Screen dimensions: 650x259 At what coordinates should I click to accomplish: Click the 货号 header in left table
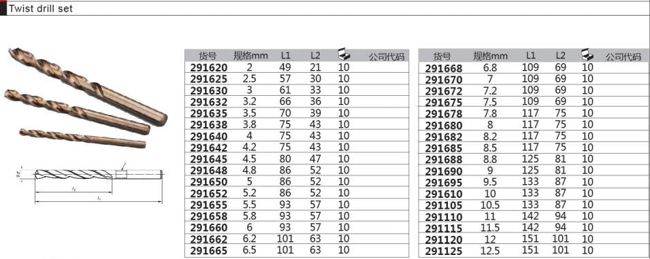[x=208, y=56]
